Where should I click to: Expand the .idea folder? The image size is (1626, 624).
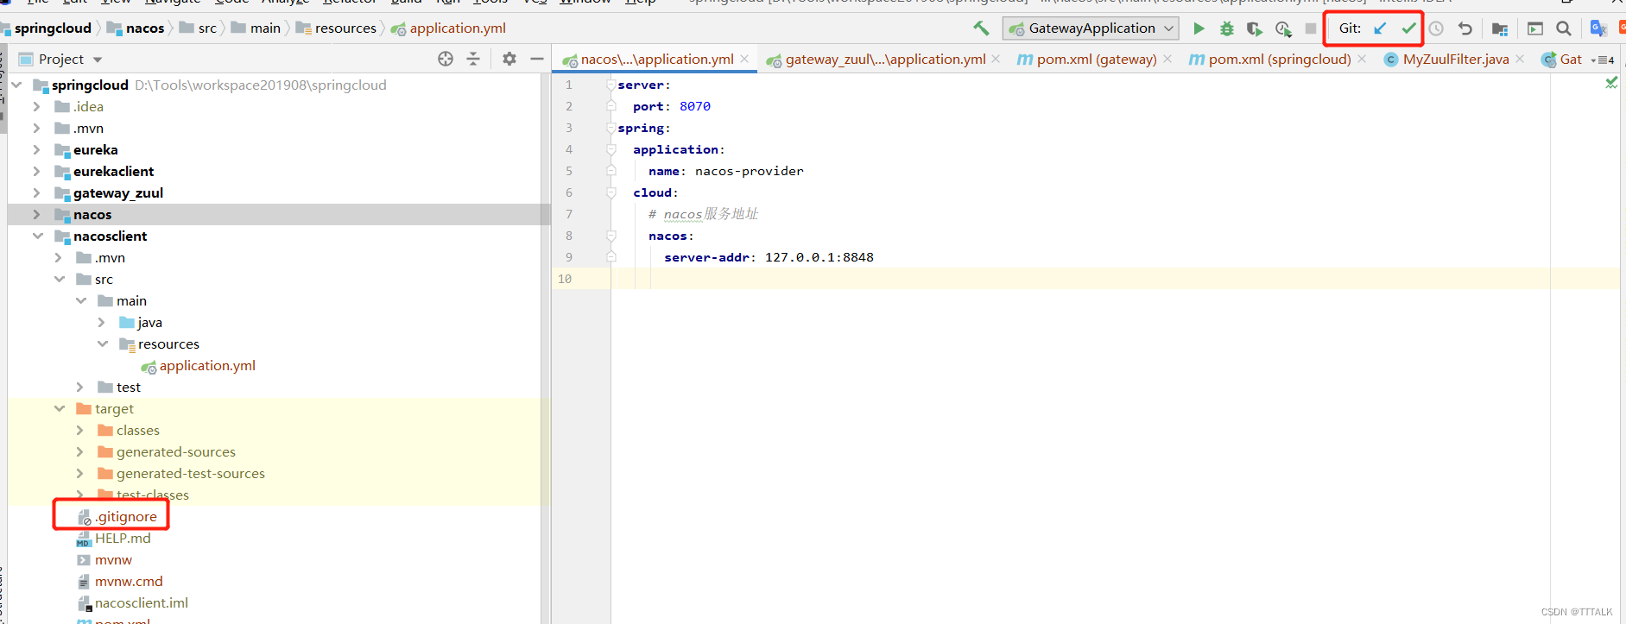pos(36,106)
